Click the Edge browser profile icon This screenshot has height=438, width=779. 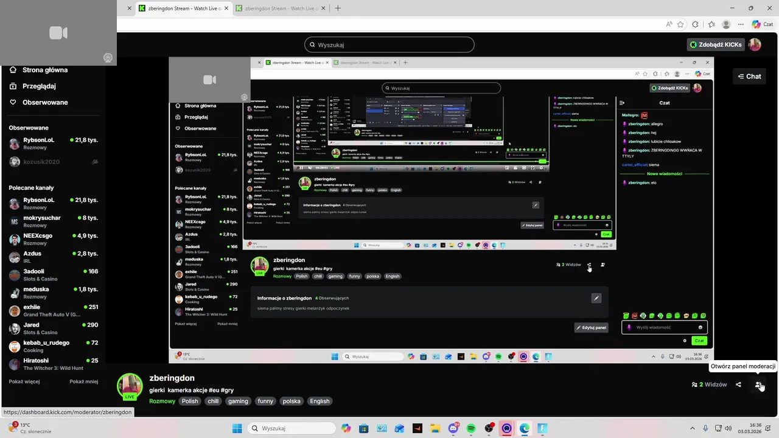click(x=726, y=24)
